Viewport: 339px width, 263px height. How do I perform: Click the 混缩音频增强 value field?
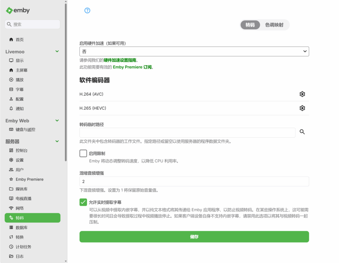coord(194,181)
